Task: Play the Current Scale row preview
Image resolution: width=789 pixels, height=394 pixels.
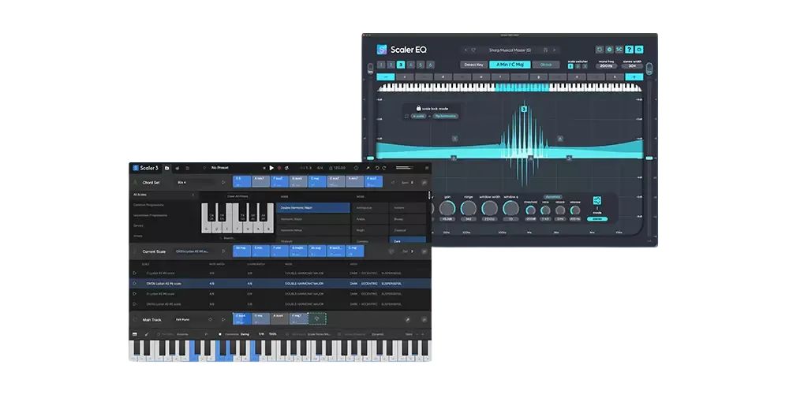Action: click(x=223, y=251)
